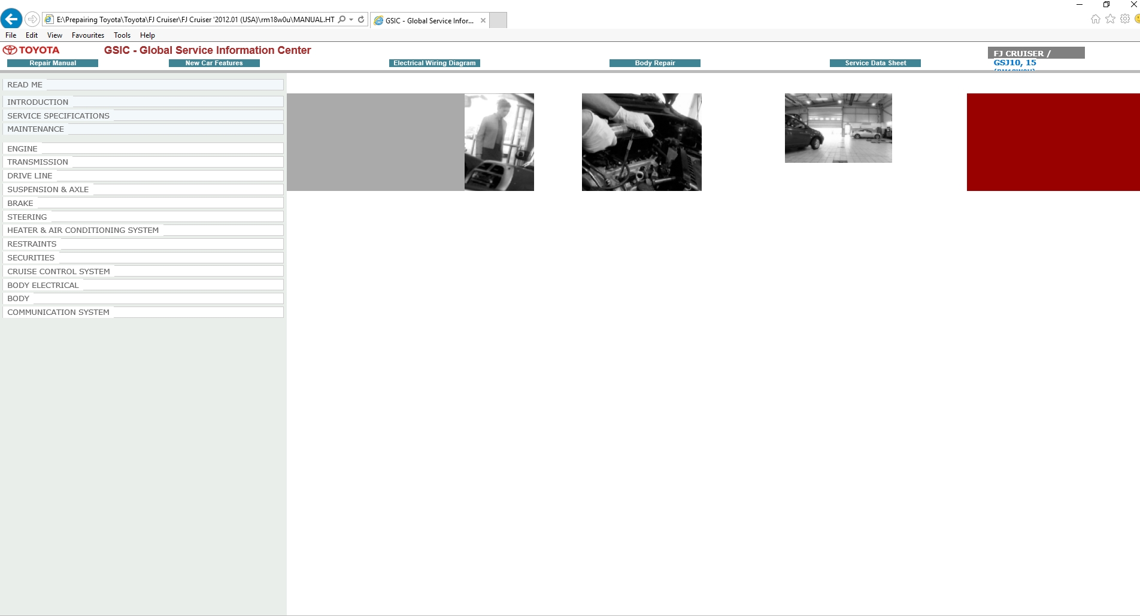The image size is (1140, 616).
Task: Close the GSIC browser tab
Action: [483, 20]
